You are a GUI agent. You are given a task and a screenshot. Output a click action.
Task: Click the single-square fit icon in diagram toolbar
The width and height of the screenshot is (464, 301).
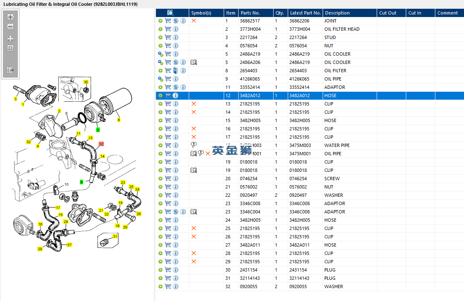pos(10,48)
